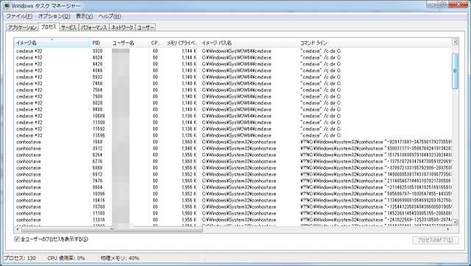471x266 pixels.
Task: Select conhost.exe row with PID 6264
Action: 233,155
